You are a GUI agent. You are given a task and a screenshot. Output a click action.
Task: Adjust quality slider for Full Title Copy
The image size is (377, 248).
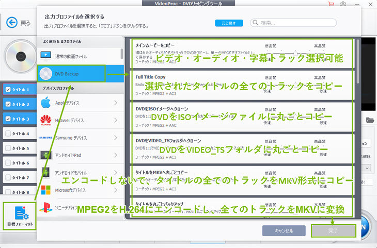click(295, 85)
